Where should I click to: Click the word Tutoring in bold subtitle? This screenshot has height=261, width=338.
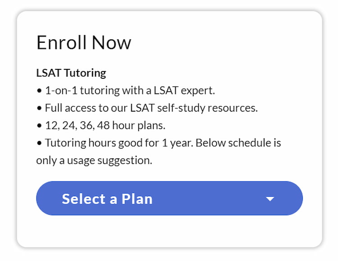(x=85, y=73)
